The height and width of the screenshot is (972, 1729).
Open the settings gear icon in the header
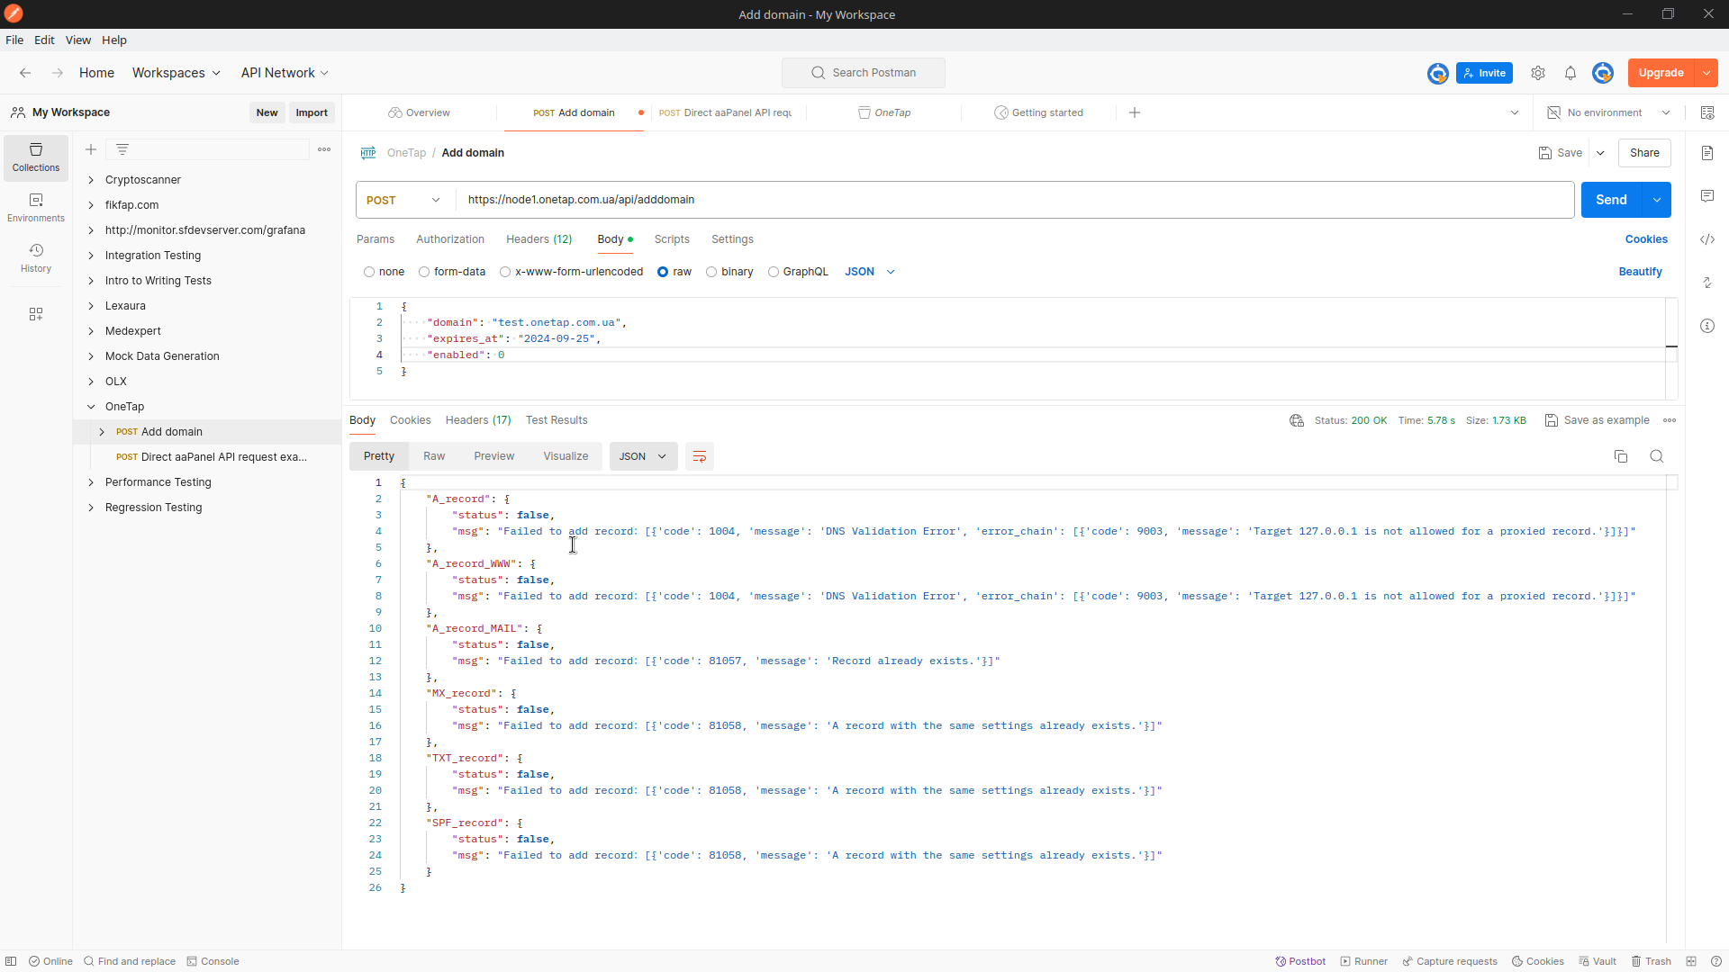1538,73
